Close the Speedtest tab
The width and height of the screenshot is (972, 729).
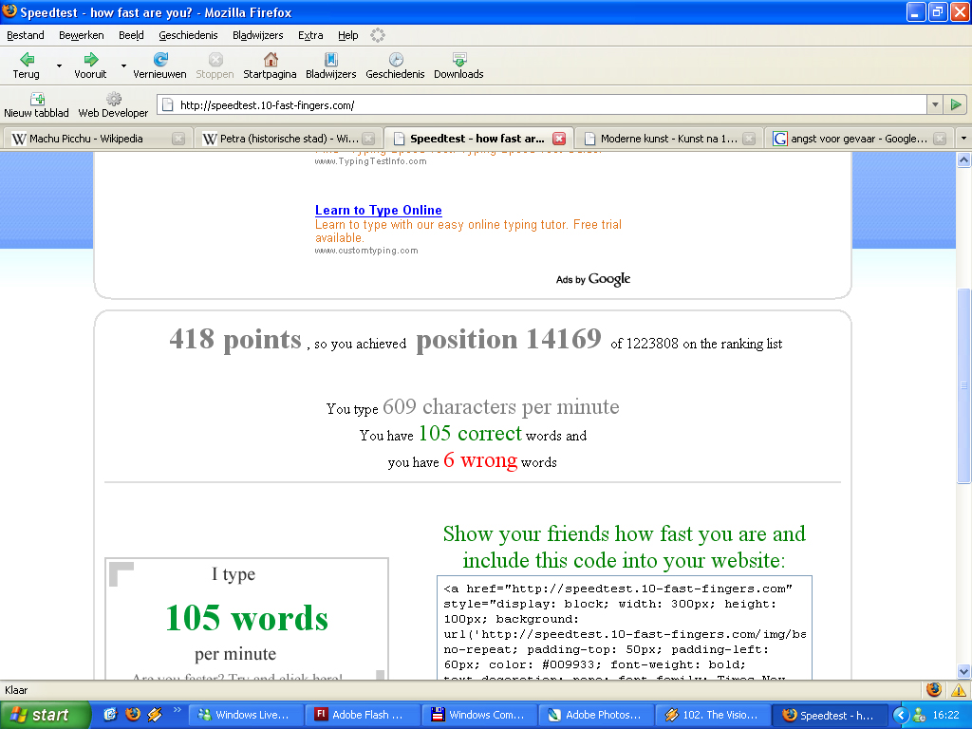pyautogui.click(x=559, y=139)
